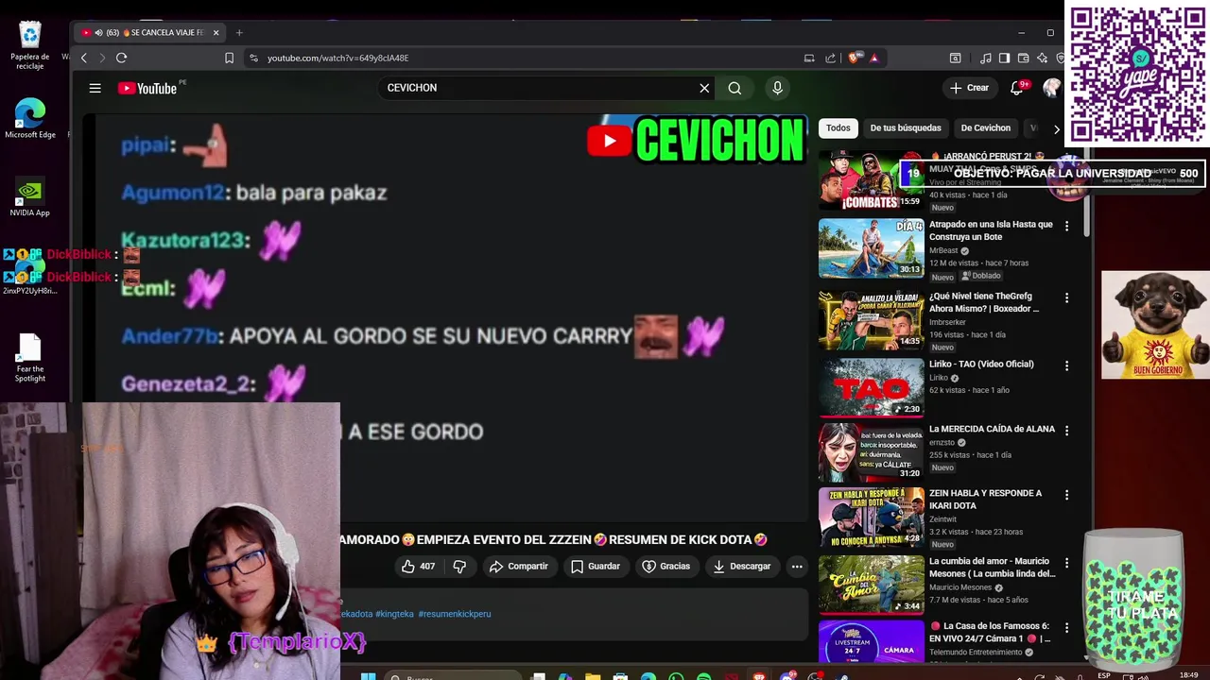Bookmark this page in the address bar
The width and height of the screenshot is (1210, 680).
coord(229,58)
